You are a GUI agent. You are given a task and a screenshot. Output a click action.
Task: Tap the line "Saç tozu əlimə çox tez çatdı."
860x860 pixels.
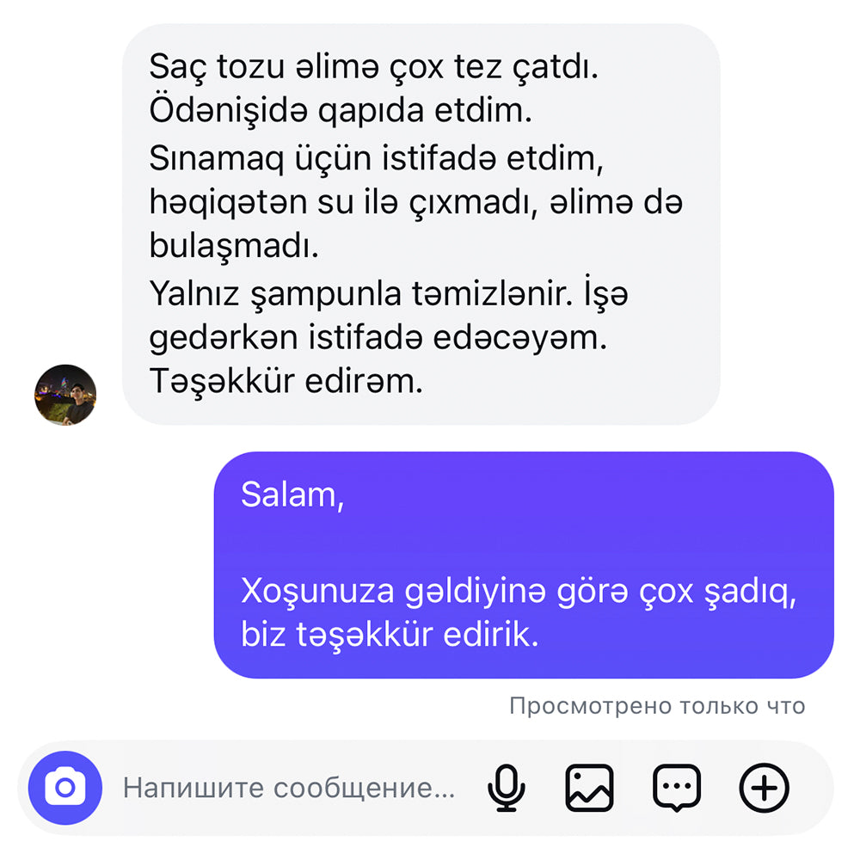(373, 68)
